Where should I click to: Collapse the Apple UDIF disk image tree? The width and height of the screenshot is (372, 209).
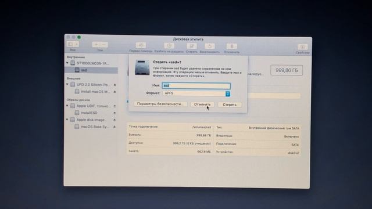coord(67,106)
